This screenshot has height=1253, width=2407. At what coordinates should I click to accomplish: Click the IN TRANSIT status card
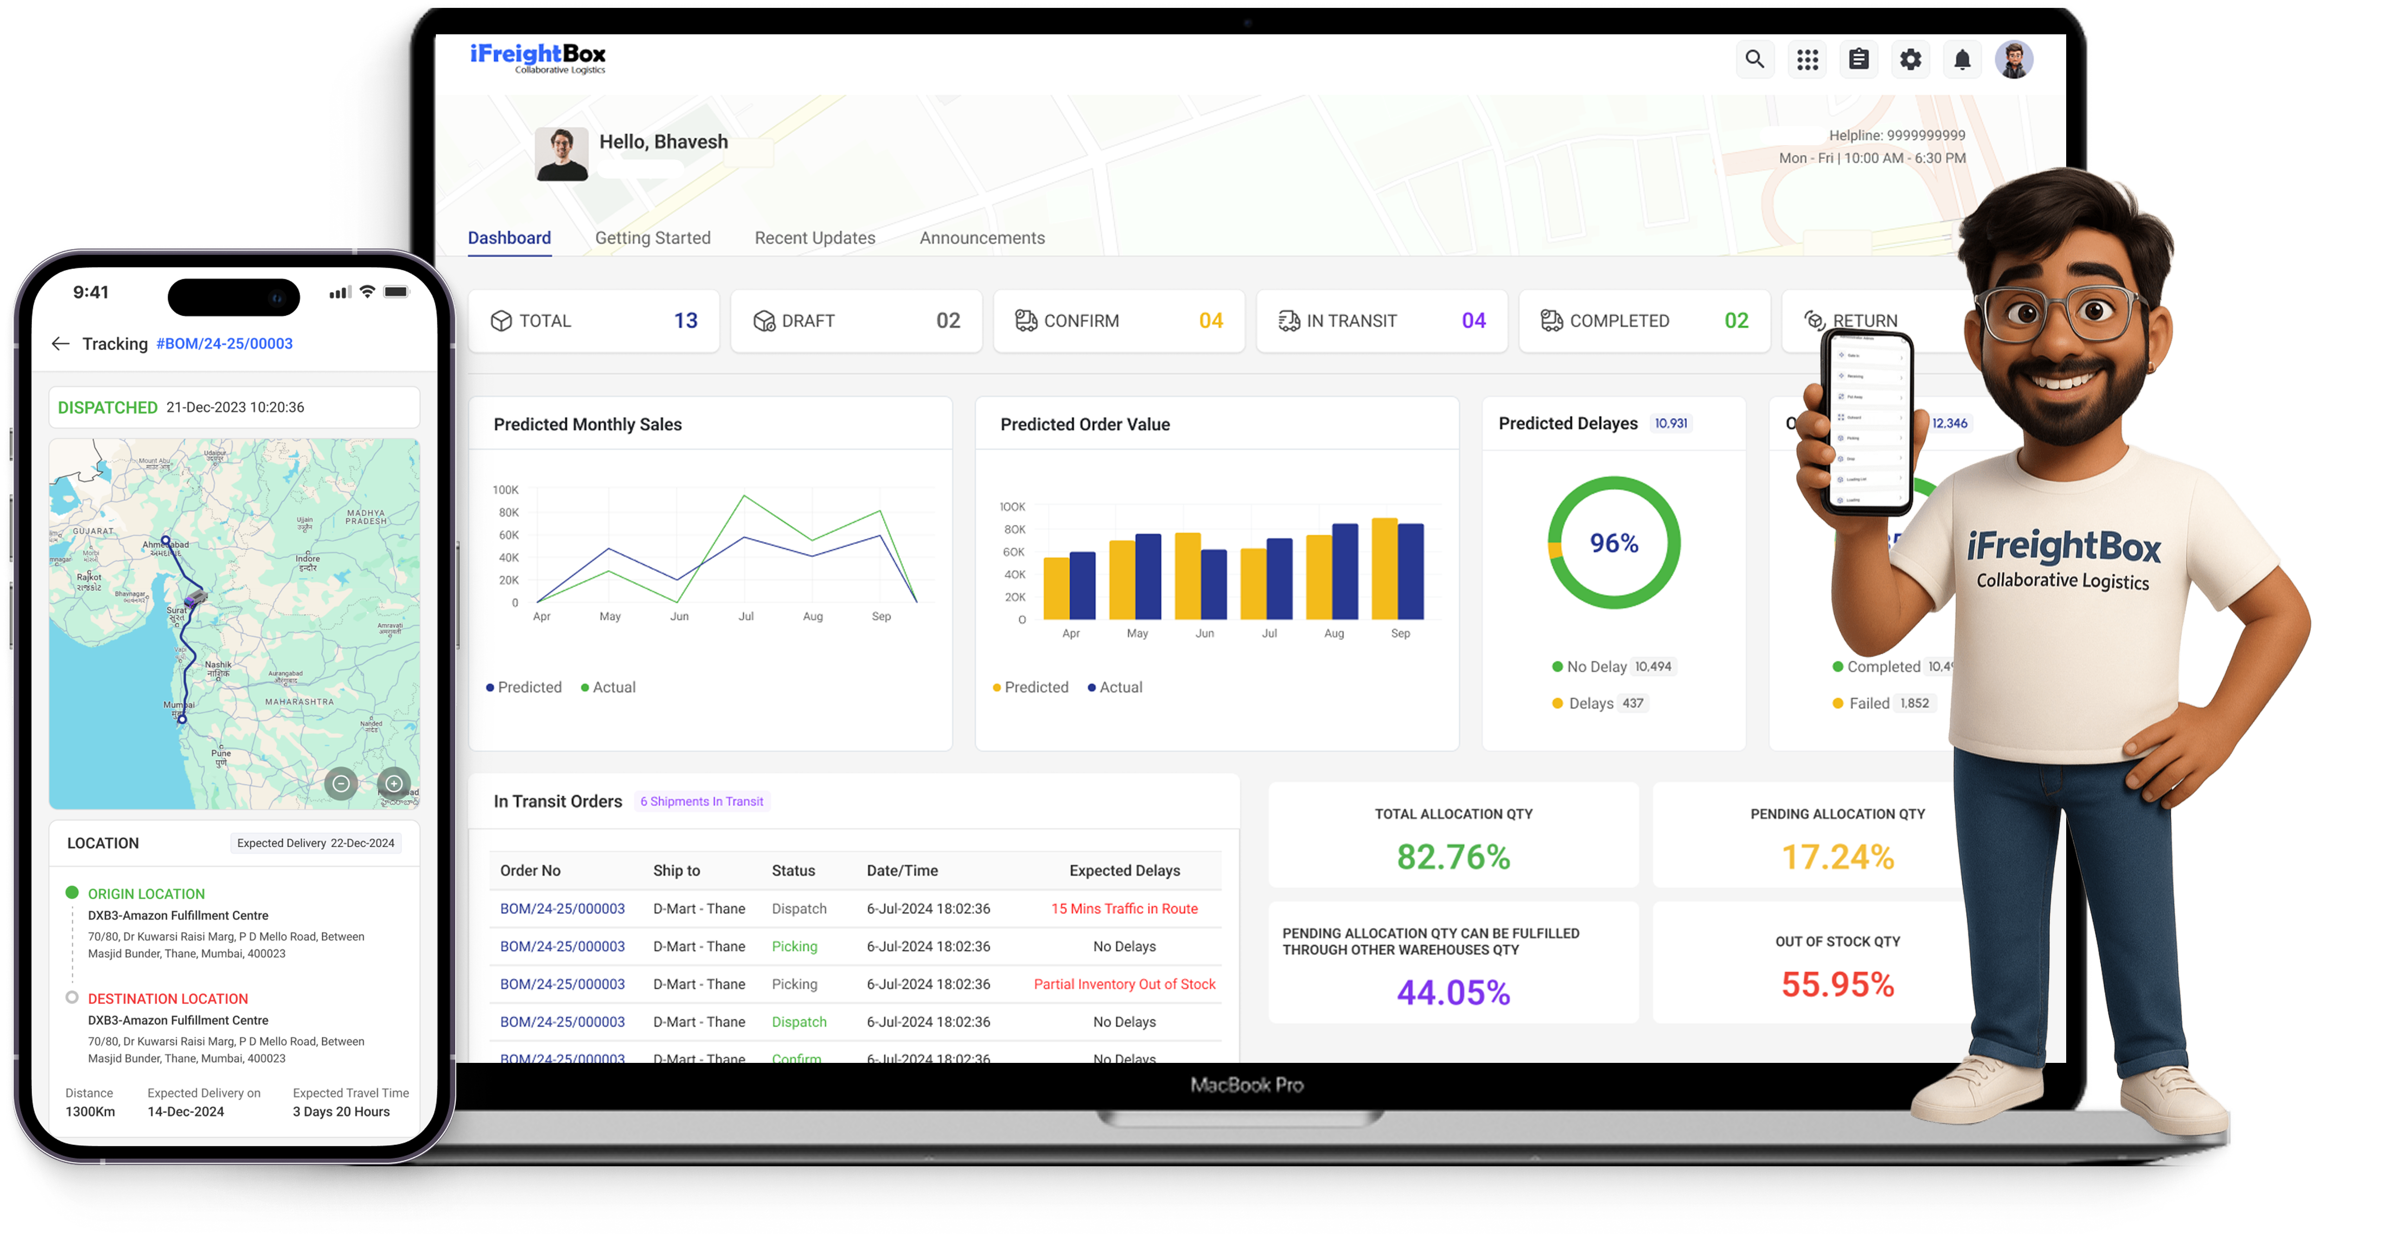pos(1381,320)
